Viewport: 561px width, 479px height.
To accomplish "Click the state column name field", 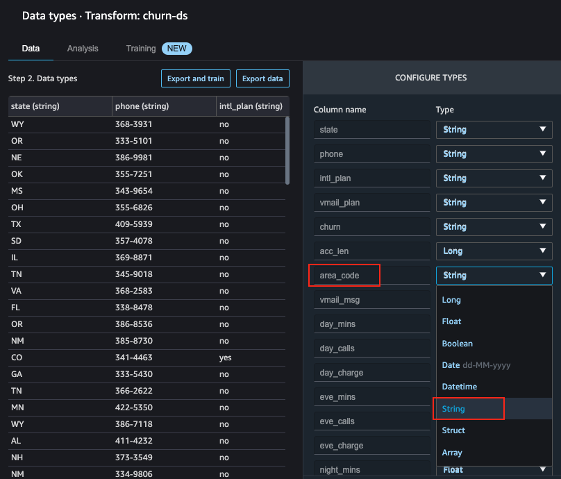I will [x=371, y=130].
